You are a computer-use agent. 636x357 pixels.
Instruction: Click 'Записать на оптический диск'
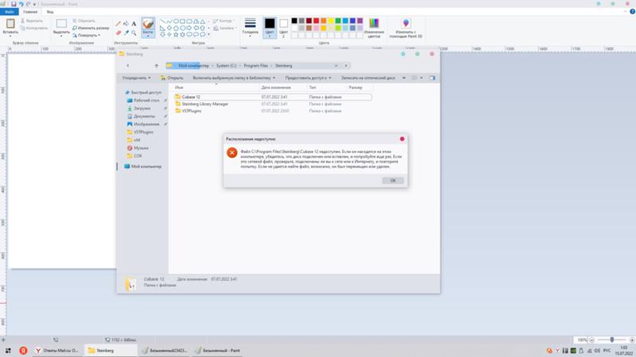pos(368,78)
